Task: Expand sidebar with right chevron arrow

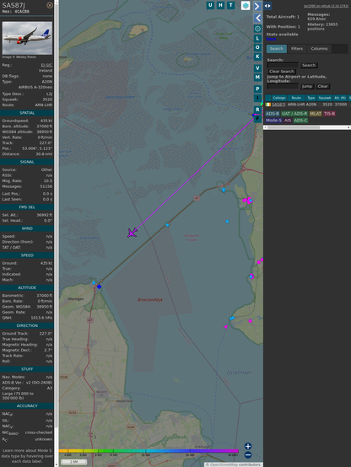Action: pyautogui.click(x=257, y=6)
